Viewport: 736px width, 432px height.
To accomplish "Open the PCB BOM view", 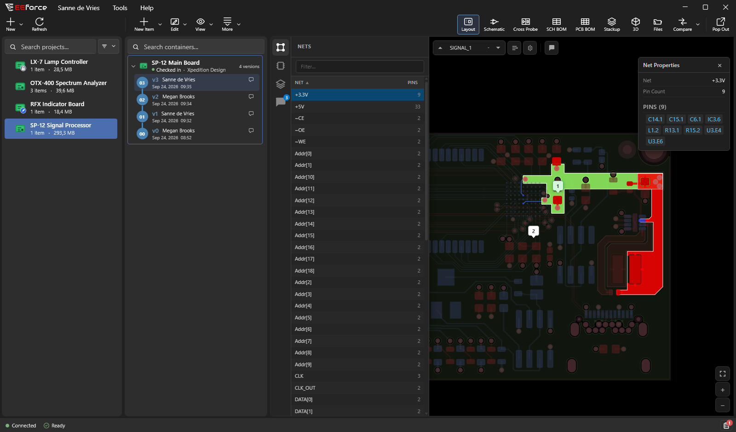I will [585, 24].
